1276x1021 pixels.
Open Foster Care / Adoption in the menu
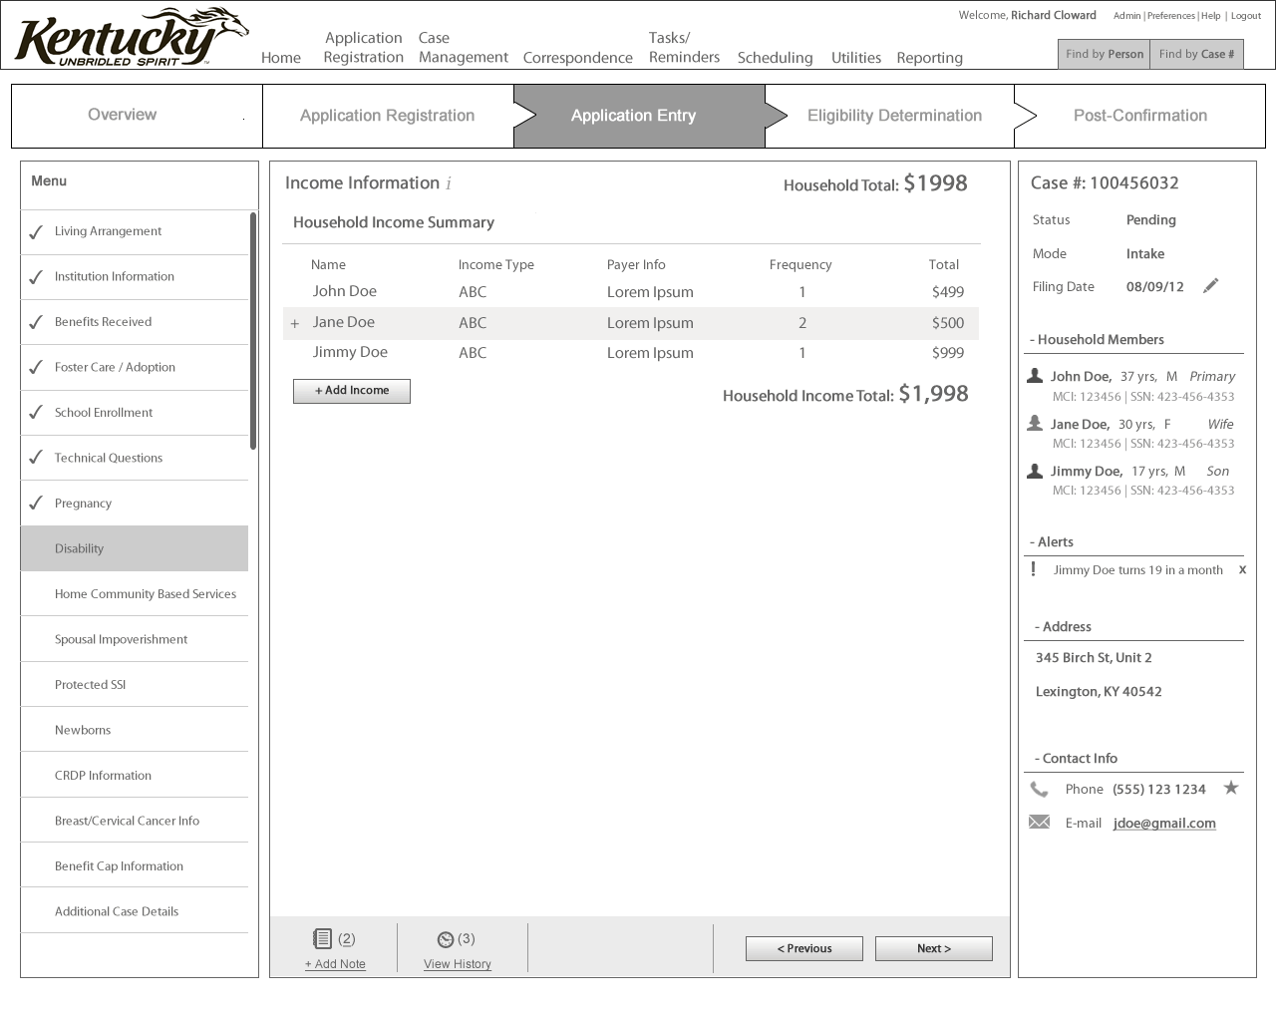[x=135, y=367]
